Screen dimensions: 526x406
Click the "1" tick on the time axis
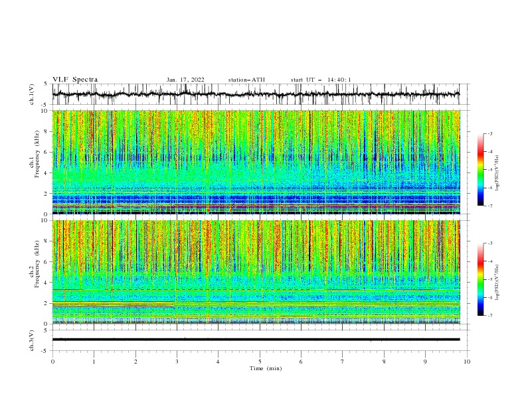(94, 362)
